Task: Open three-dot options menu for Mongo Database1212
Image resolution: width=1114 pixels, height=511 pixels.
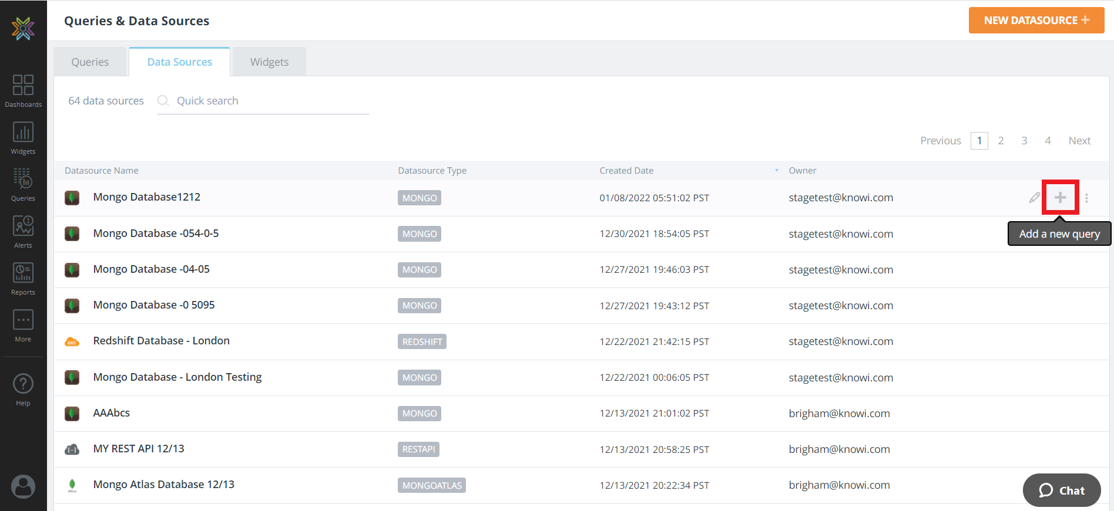Action: 1086,198
